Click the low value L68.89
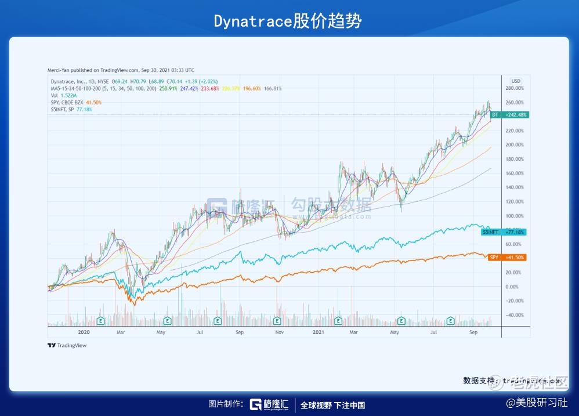 [156, 82]
